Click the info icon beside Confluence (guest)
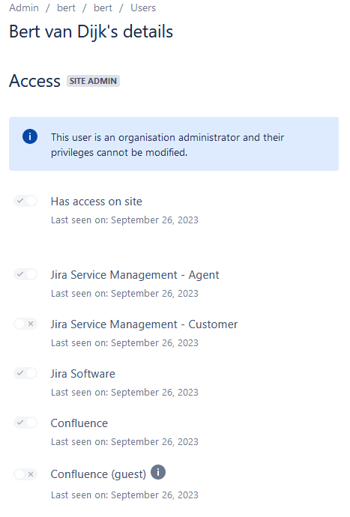Image resolution: width=350 pixels, height=517 pixels. pos(158,472)
